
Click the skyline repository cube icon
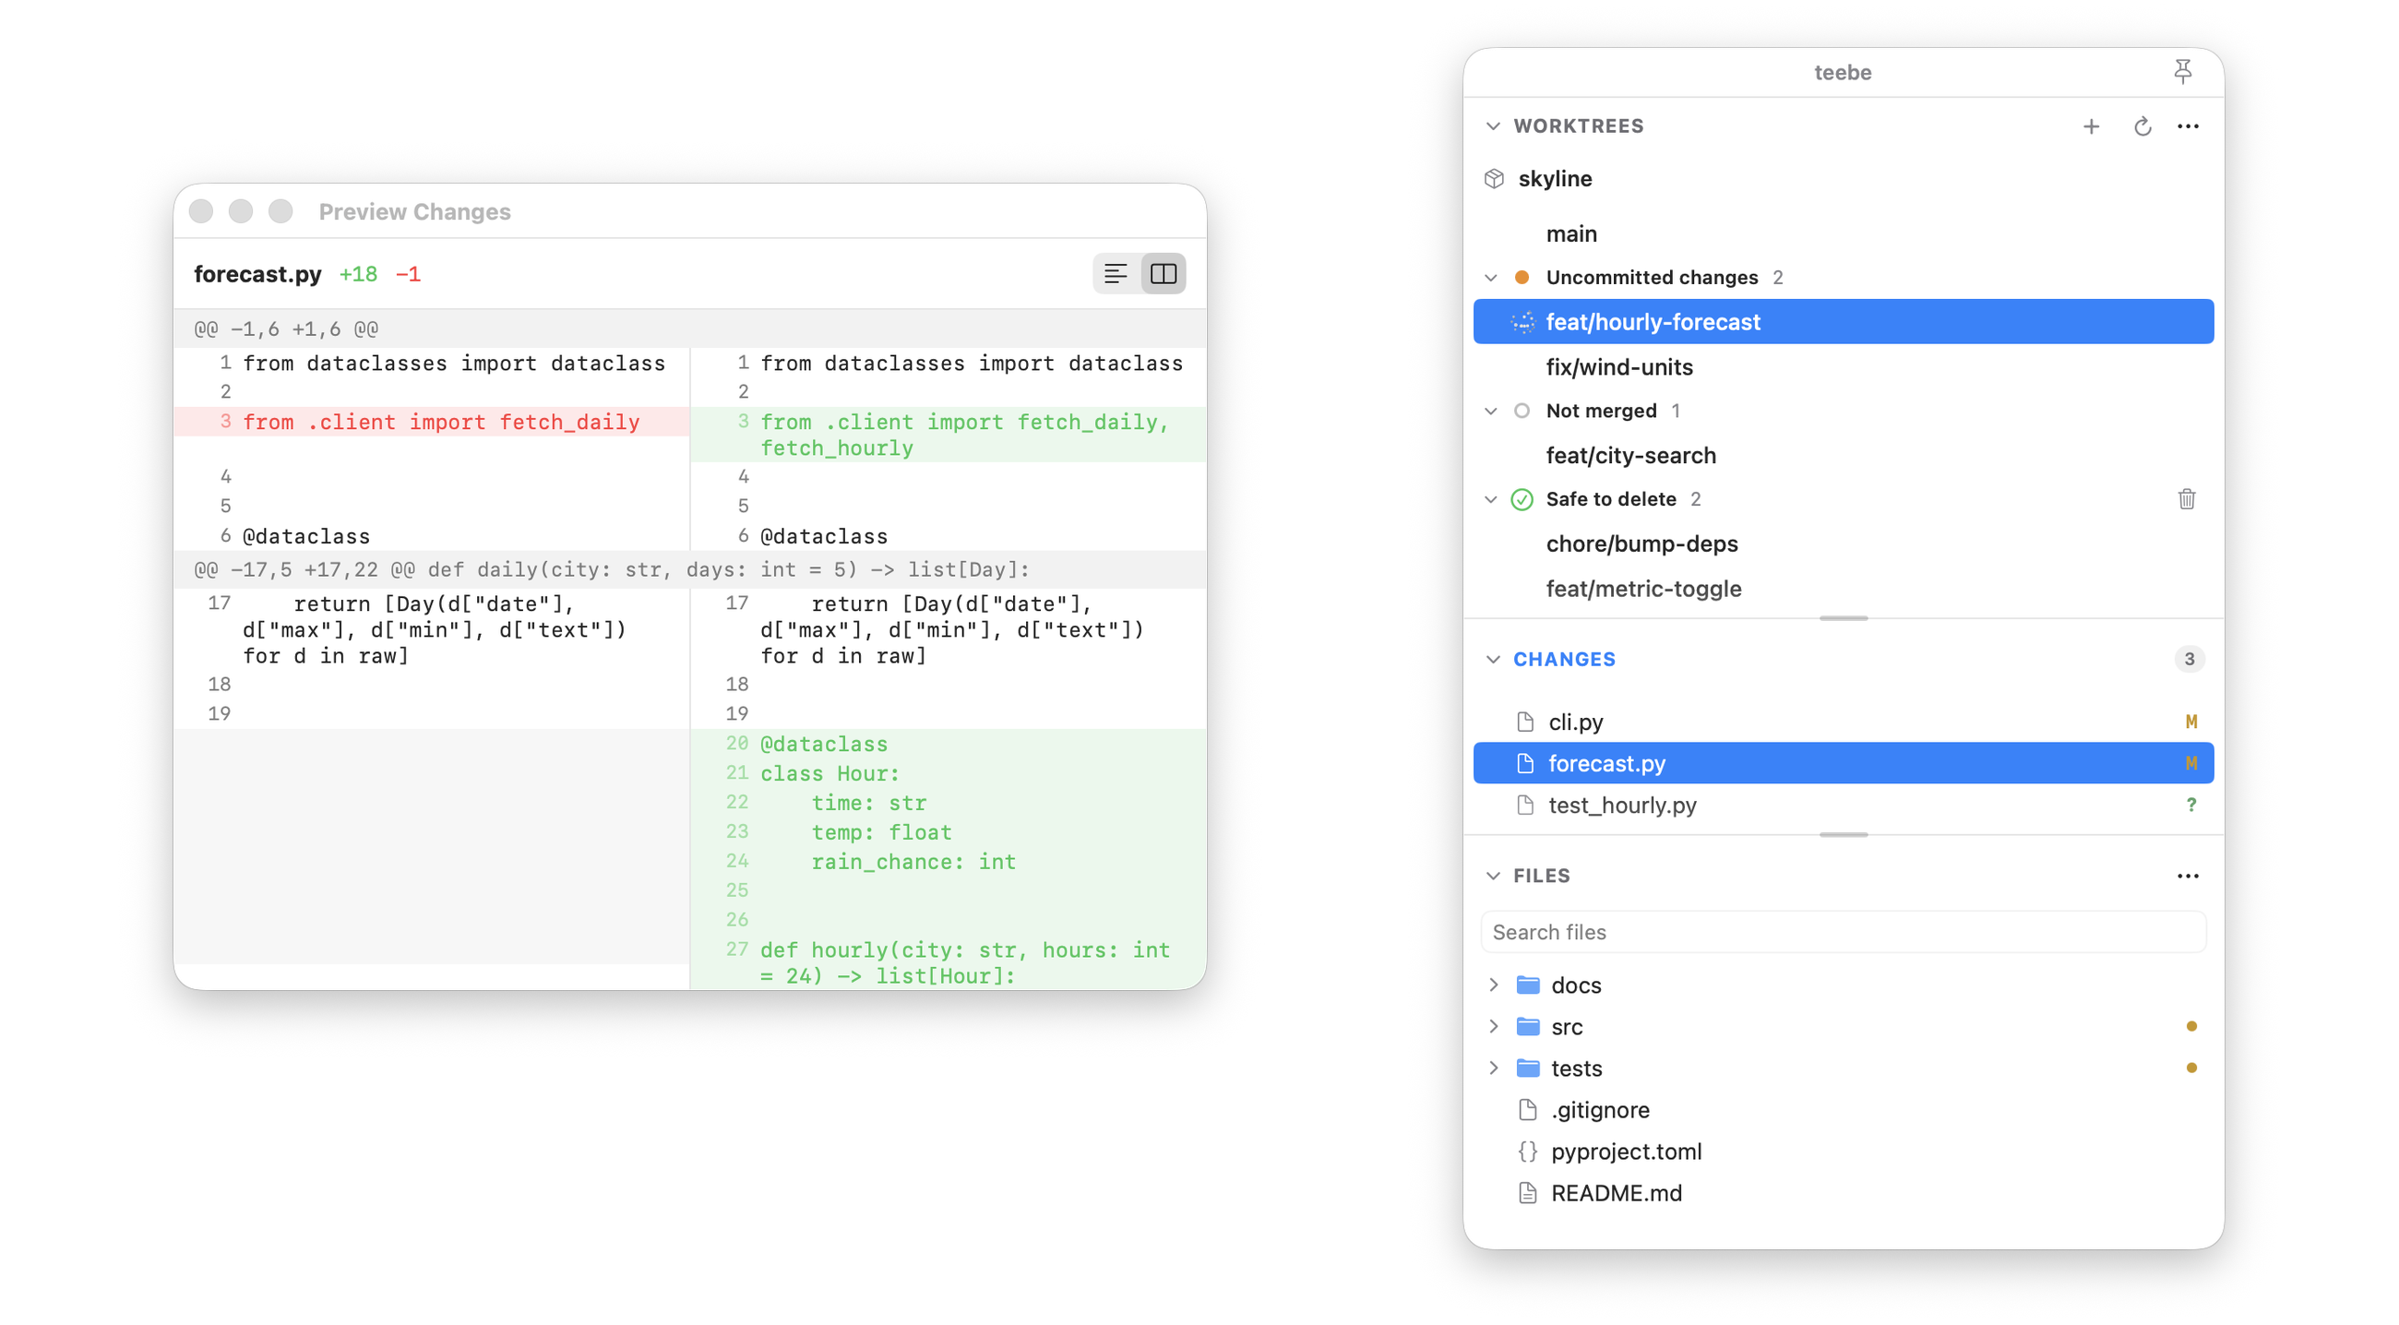coord(1494,179)
